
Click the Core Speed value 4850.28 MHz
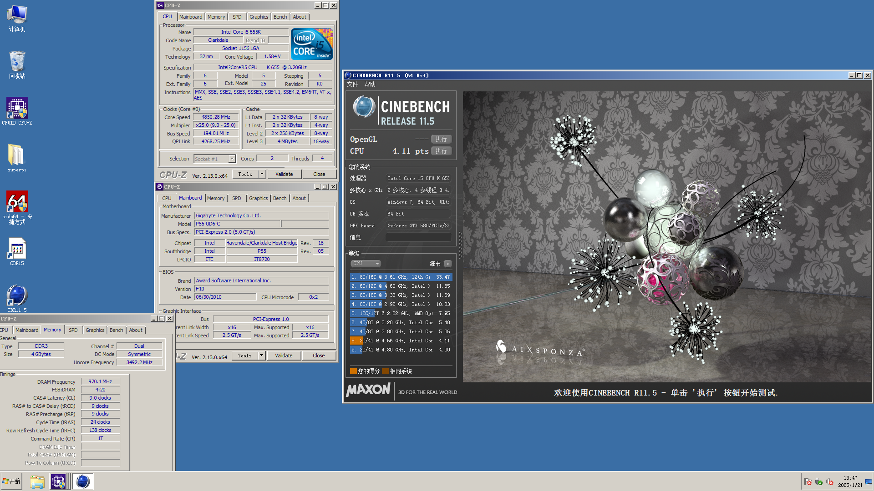[x=216, y=117]
